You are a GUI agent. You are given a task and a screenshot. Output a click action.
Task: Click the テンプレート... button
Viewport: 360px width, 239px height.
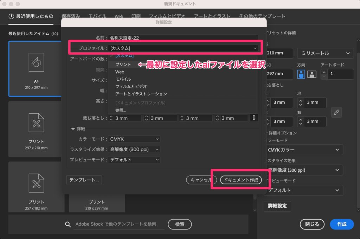point(84,180)
